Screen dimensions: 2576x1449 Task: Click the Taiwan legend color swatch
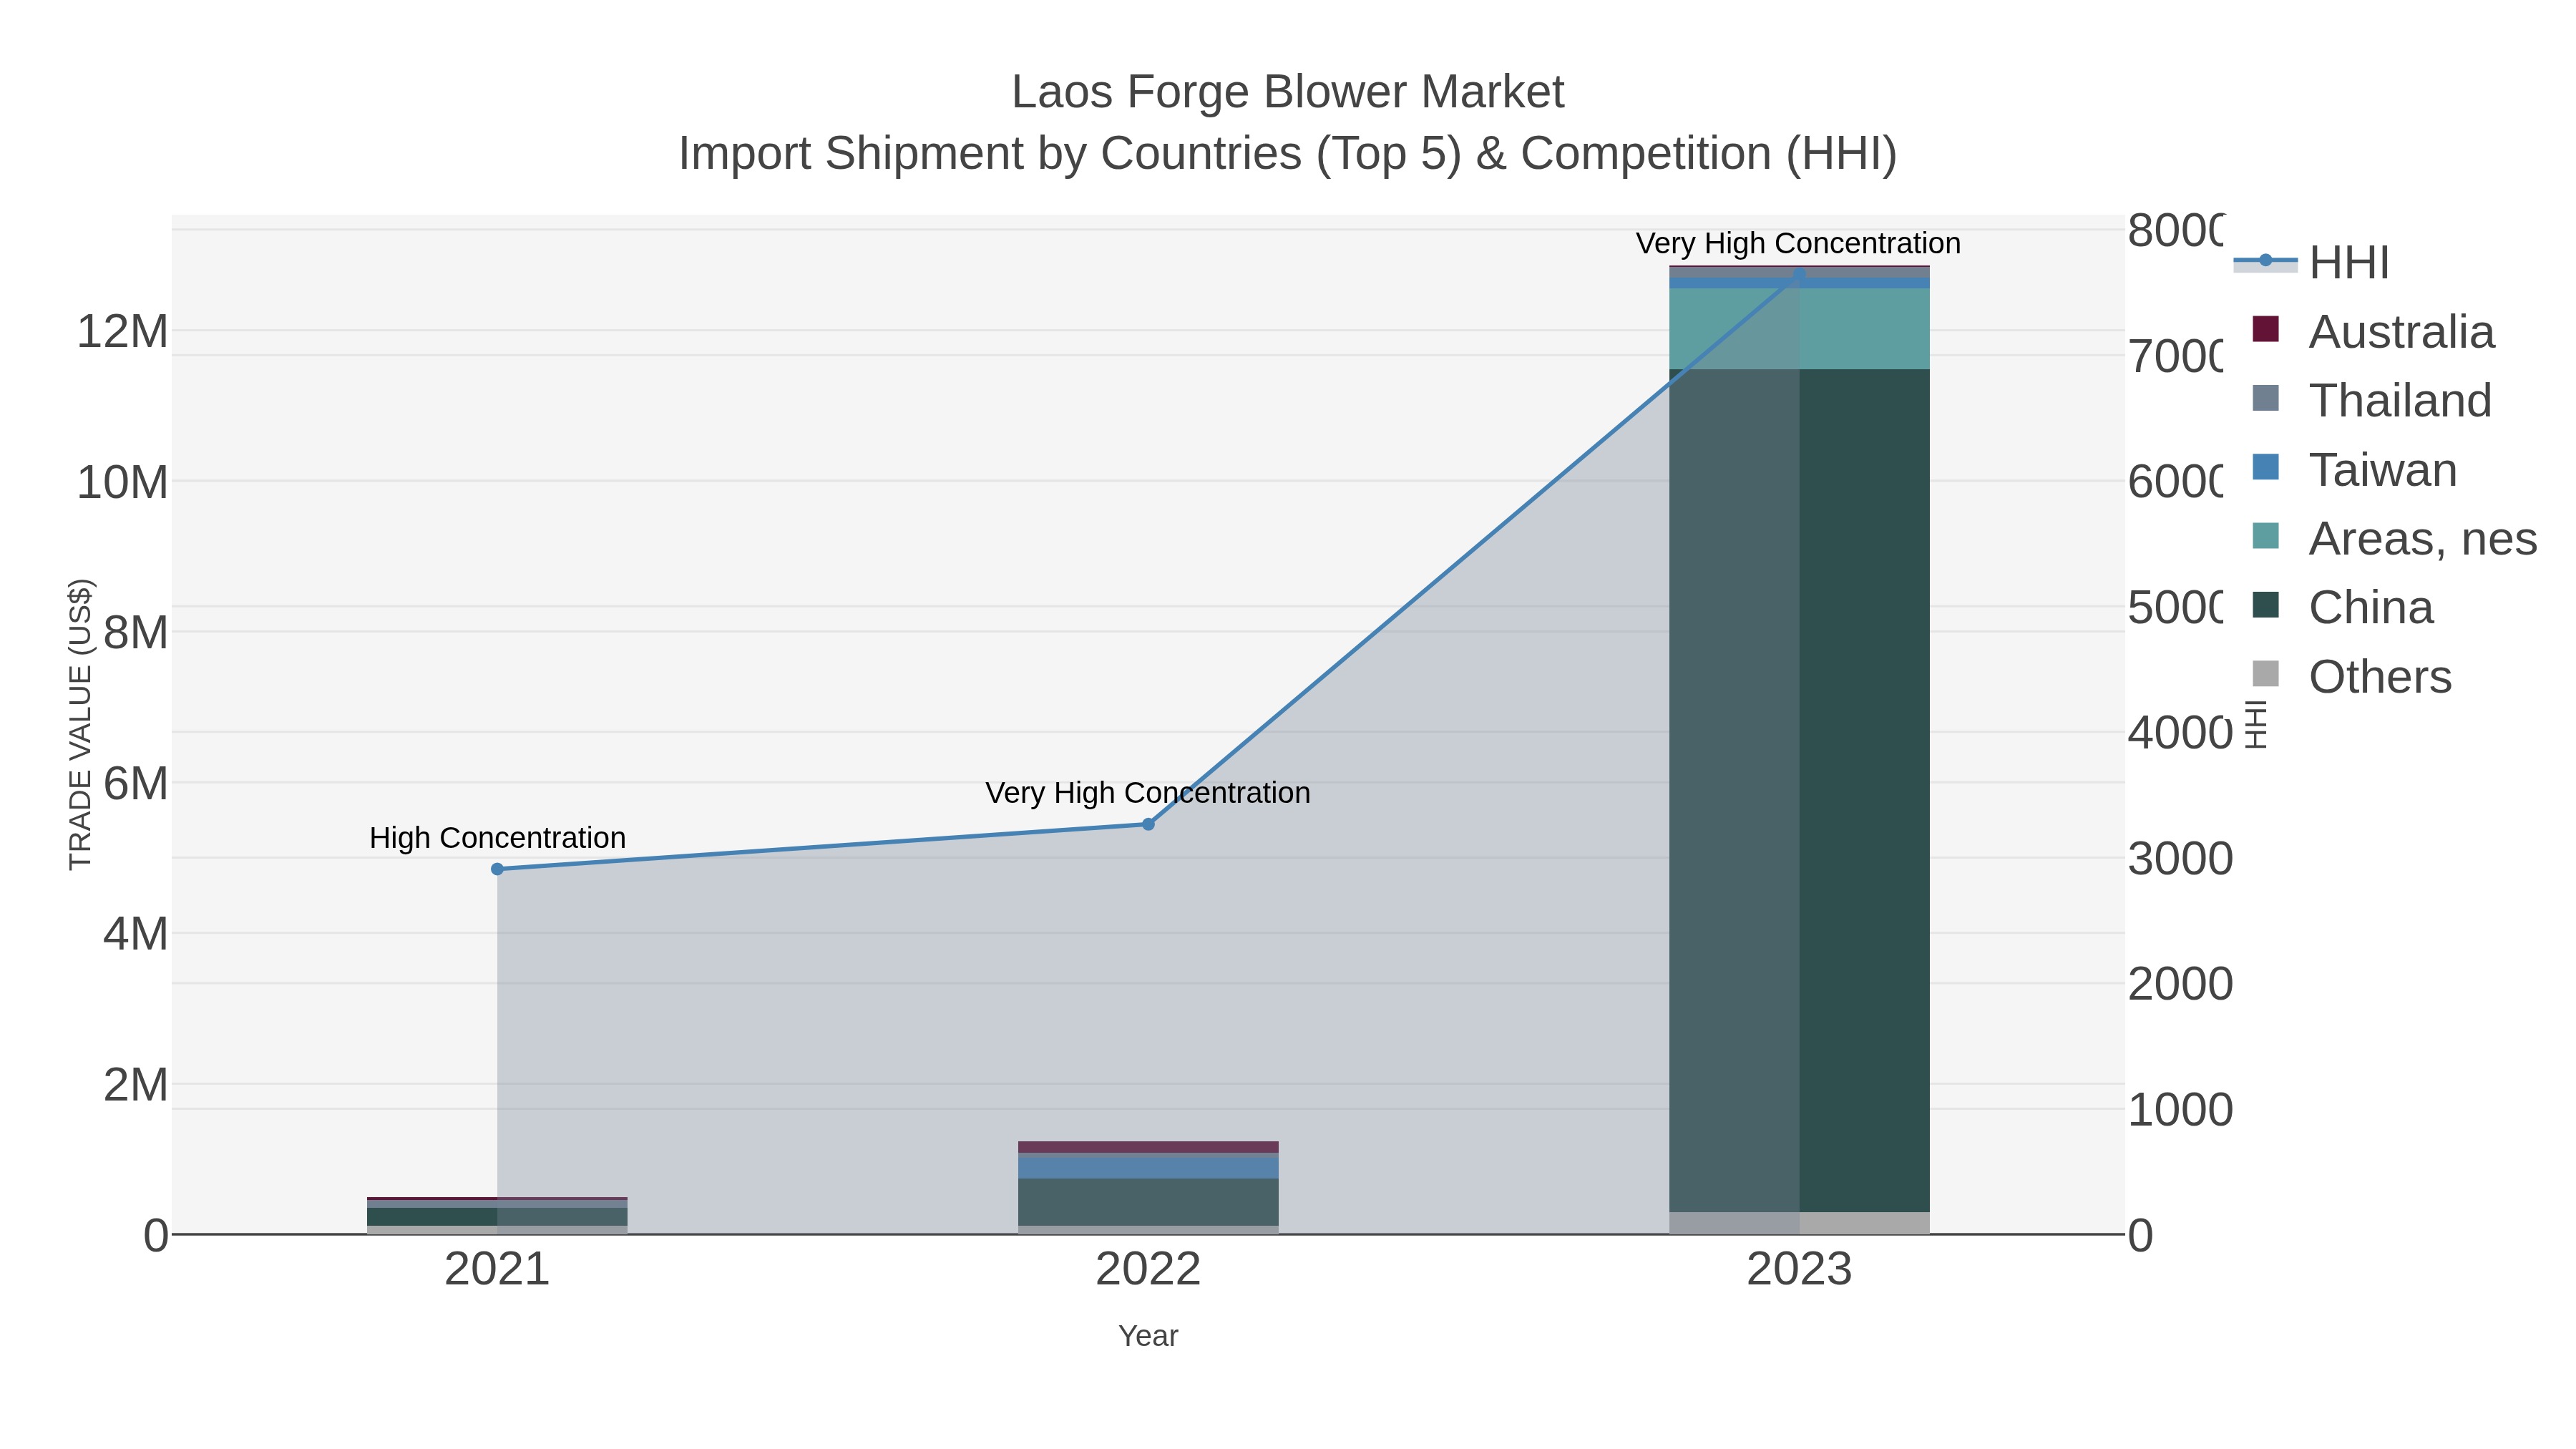tap(2265, 467)
